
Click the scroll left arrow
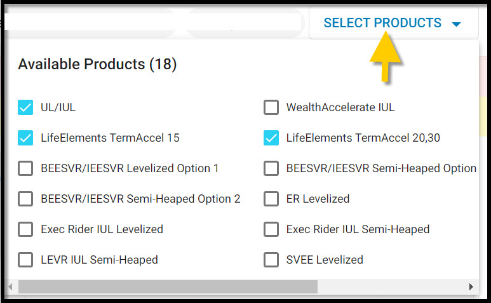pos(11,286)
